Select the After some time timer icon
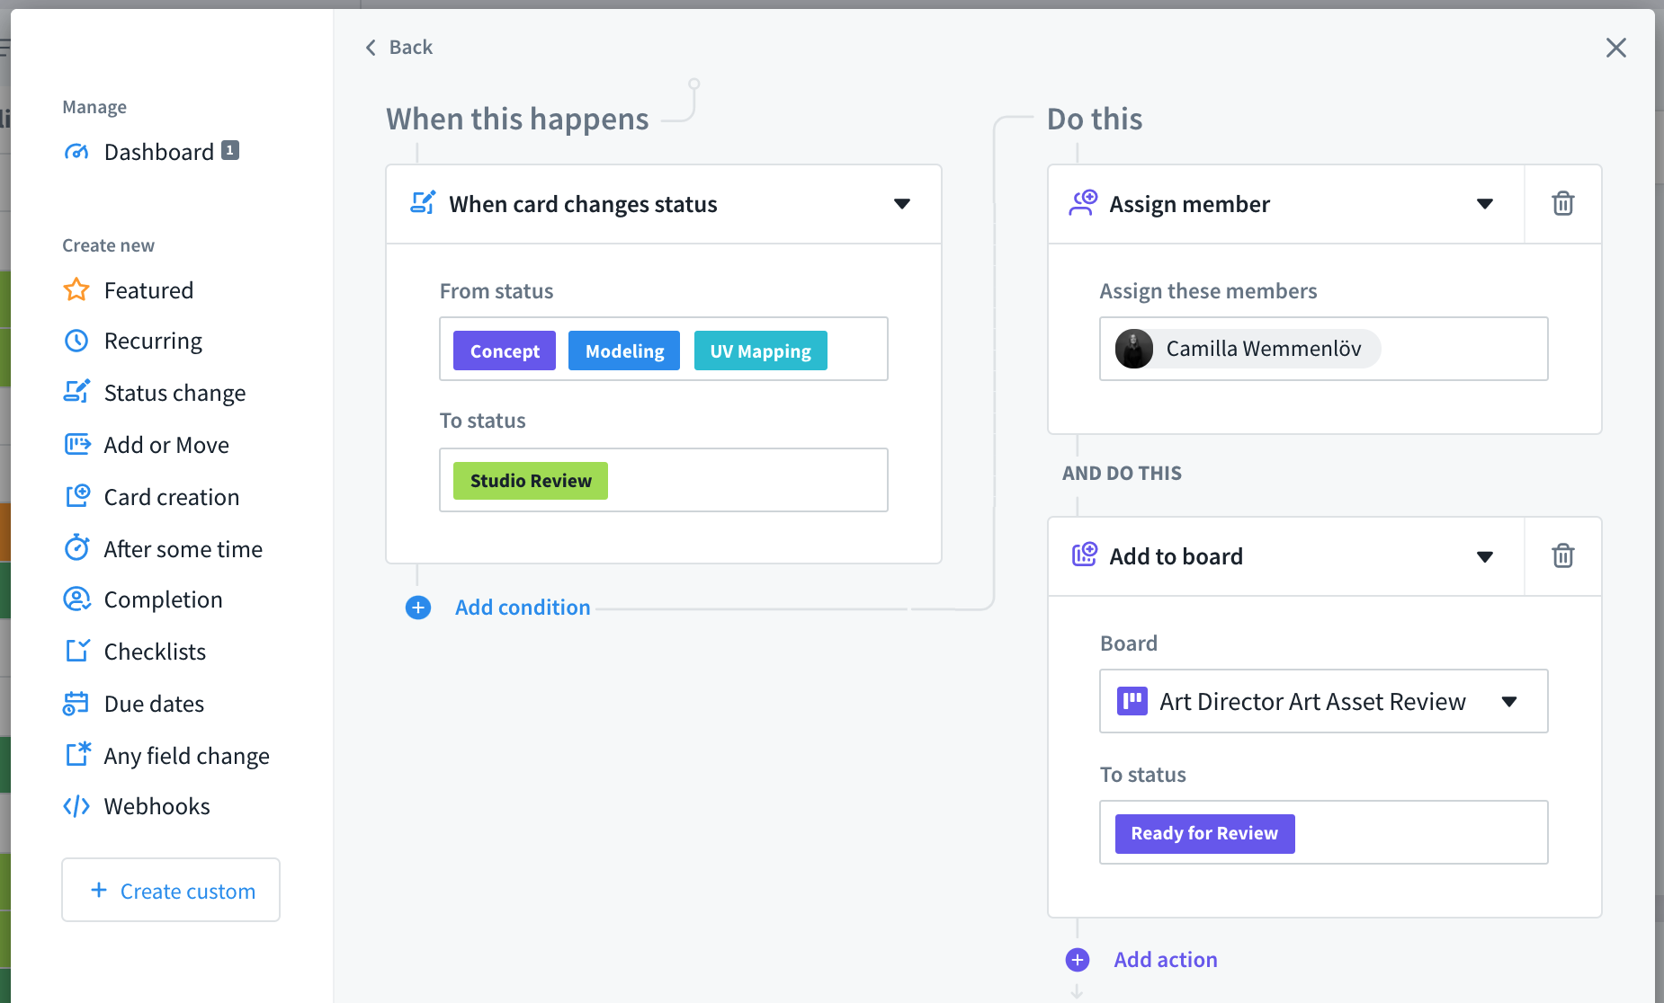The image size is (1664, 1003). [78, 547]
